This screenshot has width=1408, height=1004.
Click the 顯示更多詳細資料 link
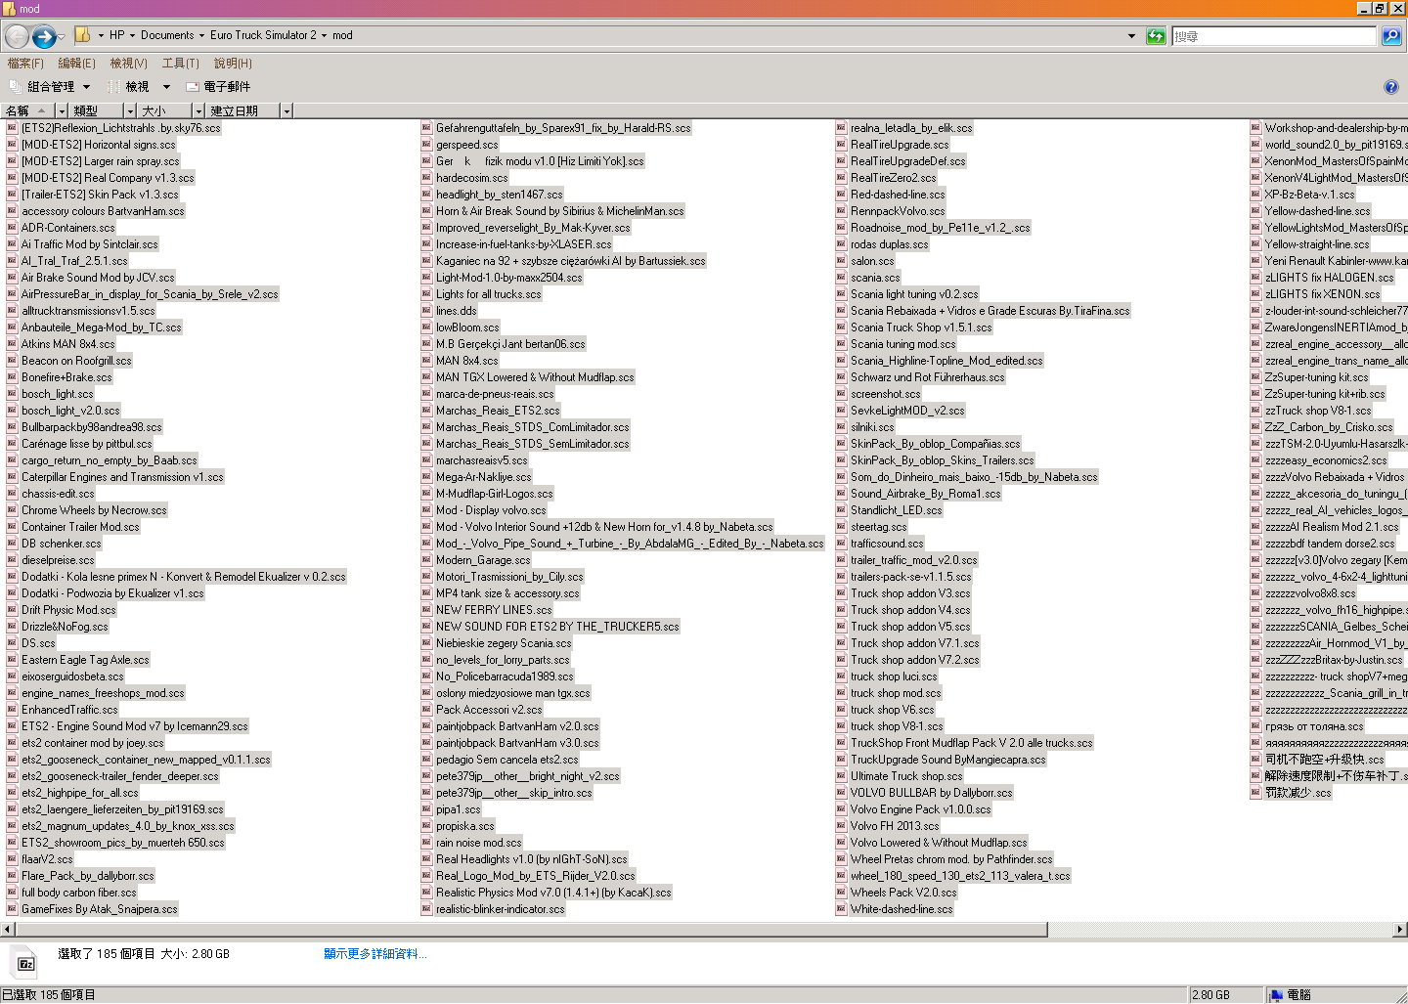pyautogui.click(x=374, y=954)
